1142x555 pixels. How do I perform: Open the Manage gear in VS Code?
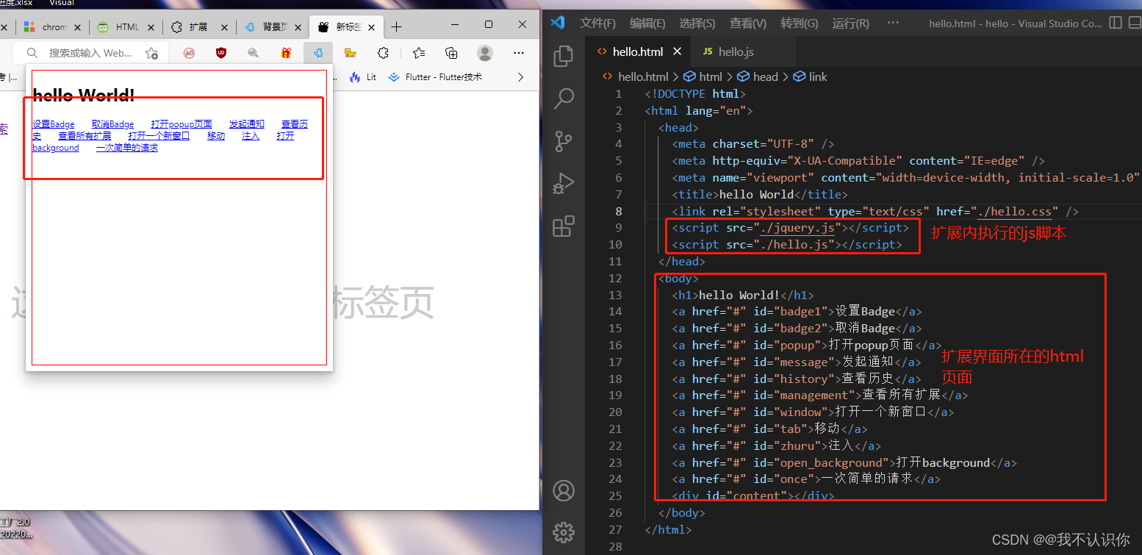[564, 531]
